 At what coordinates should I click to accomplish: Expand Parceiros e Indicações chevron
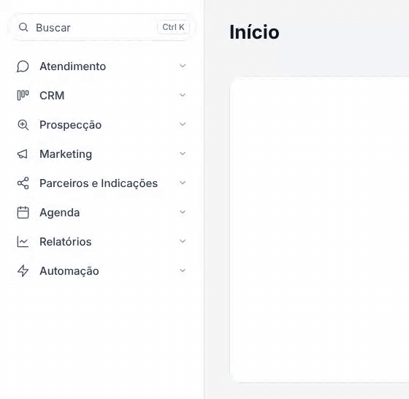pyautogui.click(x=183, y=183)
